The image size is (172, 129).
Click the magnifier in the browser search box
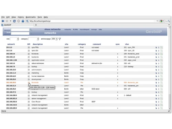pos(169,21)
